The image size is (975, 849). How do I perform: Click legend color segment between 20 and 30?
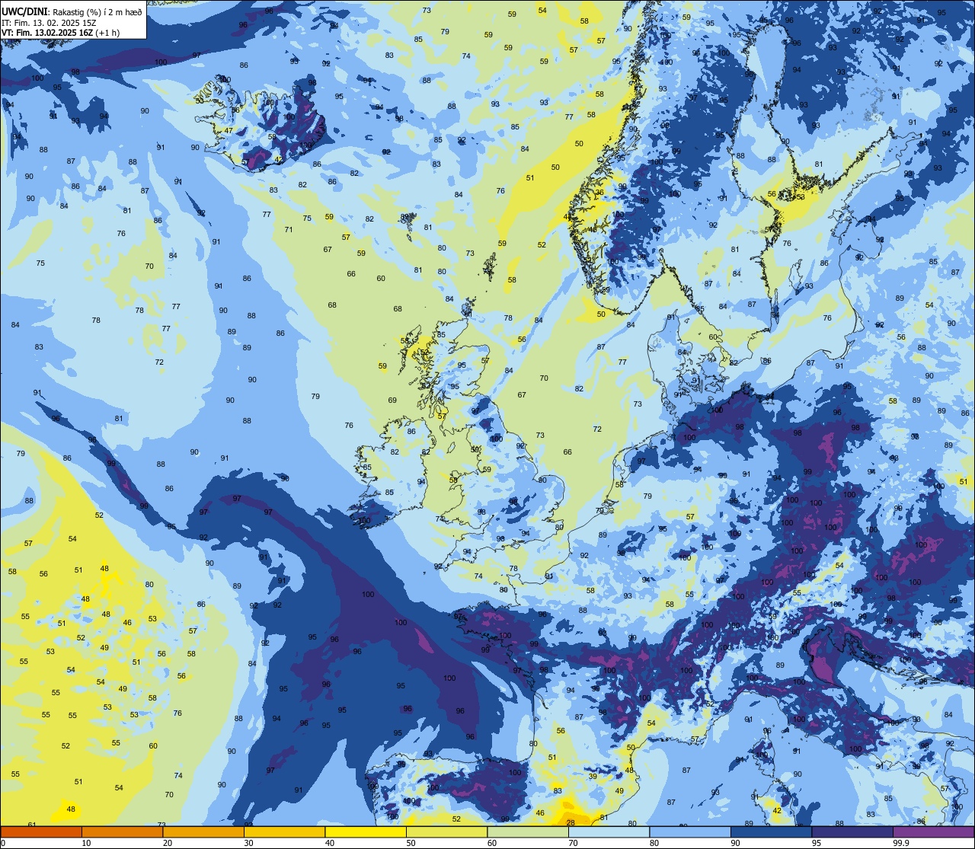(x=203, y=831)
